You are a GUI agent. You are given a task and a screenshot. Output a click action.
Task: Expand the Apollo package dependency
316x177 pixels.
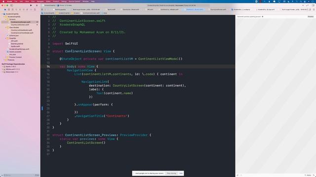(2, 66)
